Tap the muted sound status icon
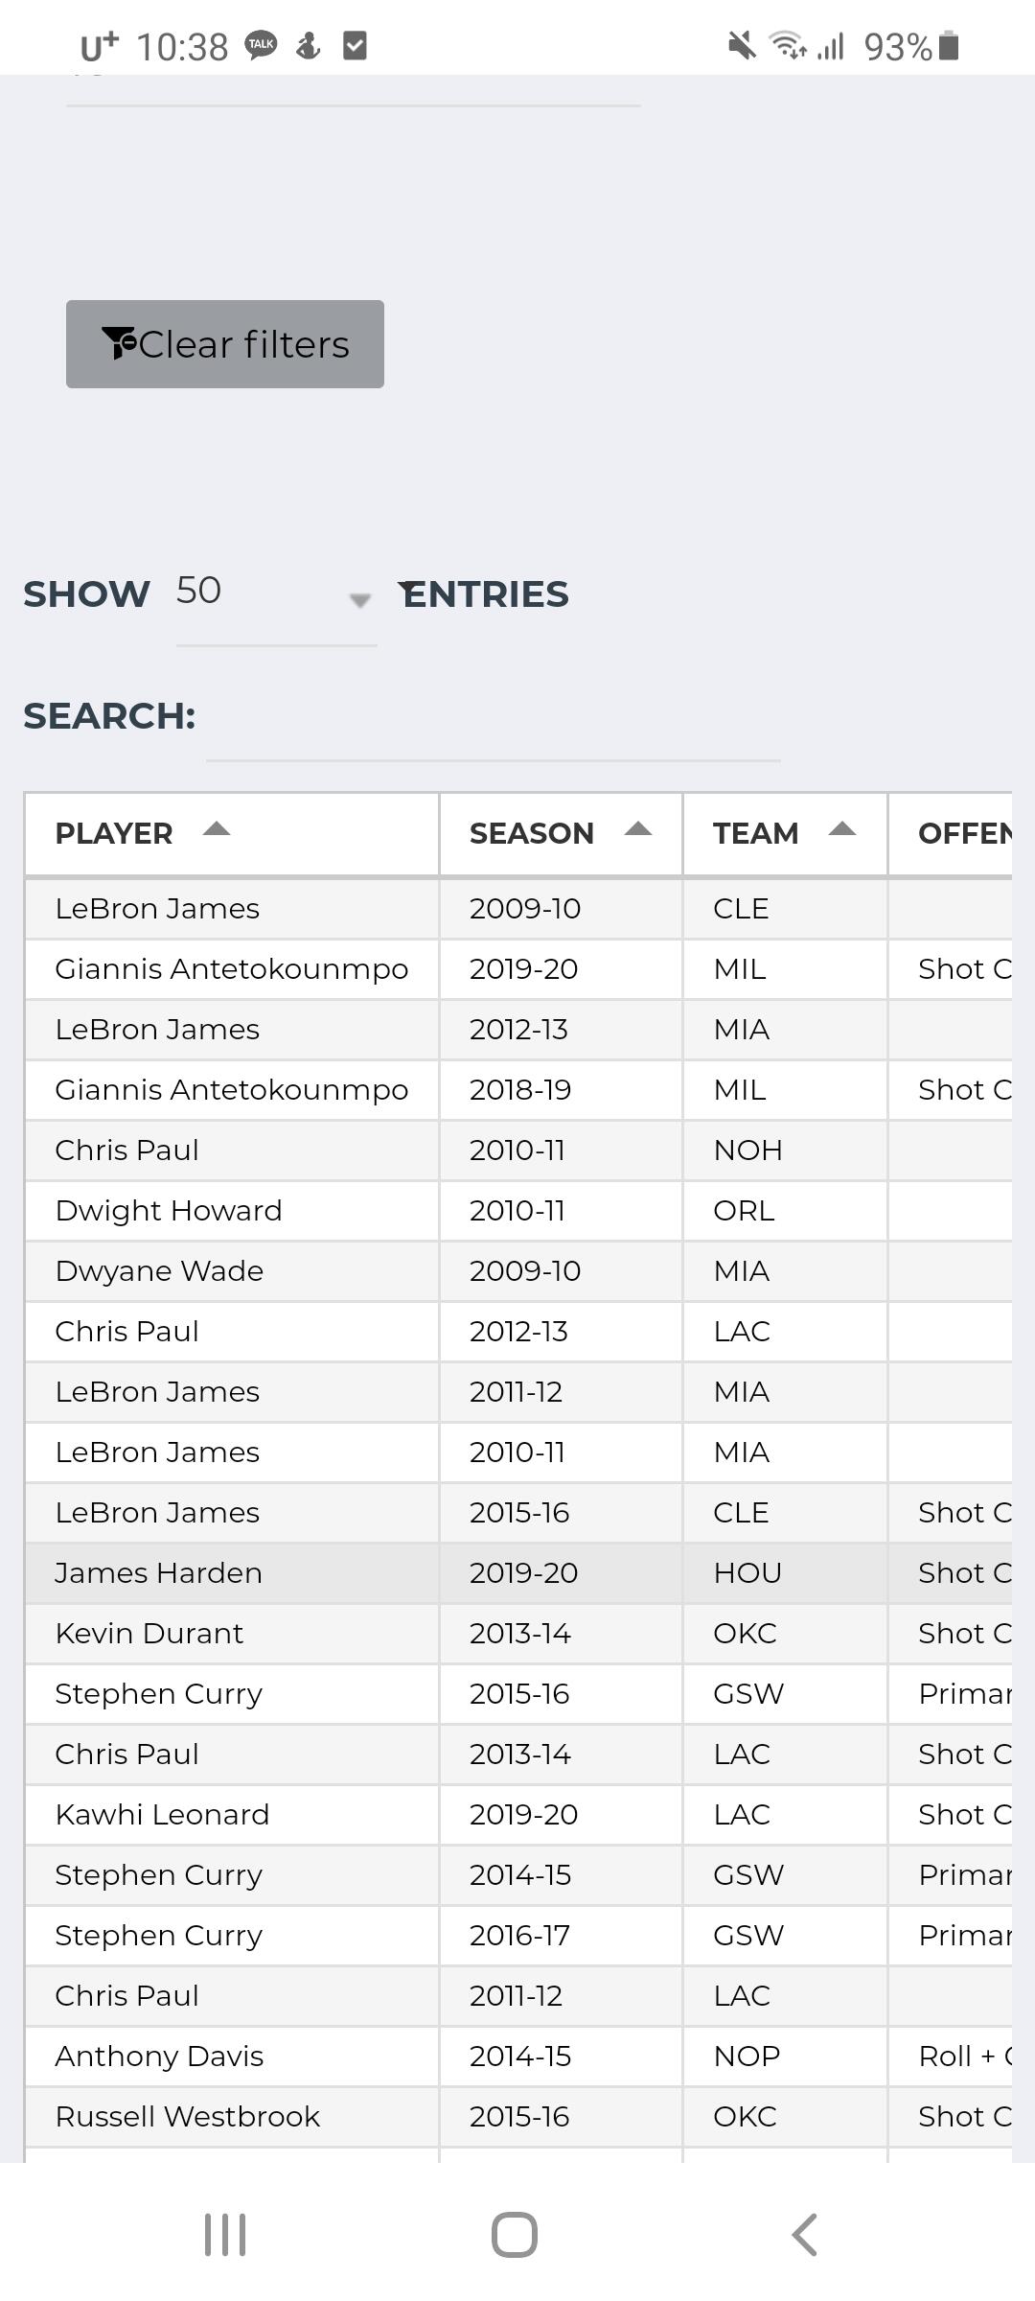This screenshot has height=2301, width=1035. click(x=741, y=45)
